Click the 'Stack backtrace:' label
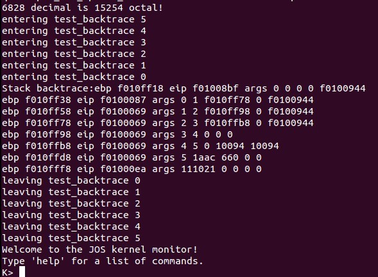The width and height of the screenshot is (378, 277). pos(47,88)
